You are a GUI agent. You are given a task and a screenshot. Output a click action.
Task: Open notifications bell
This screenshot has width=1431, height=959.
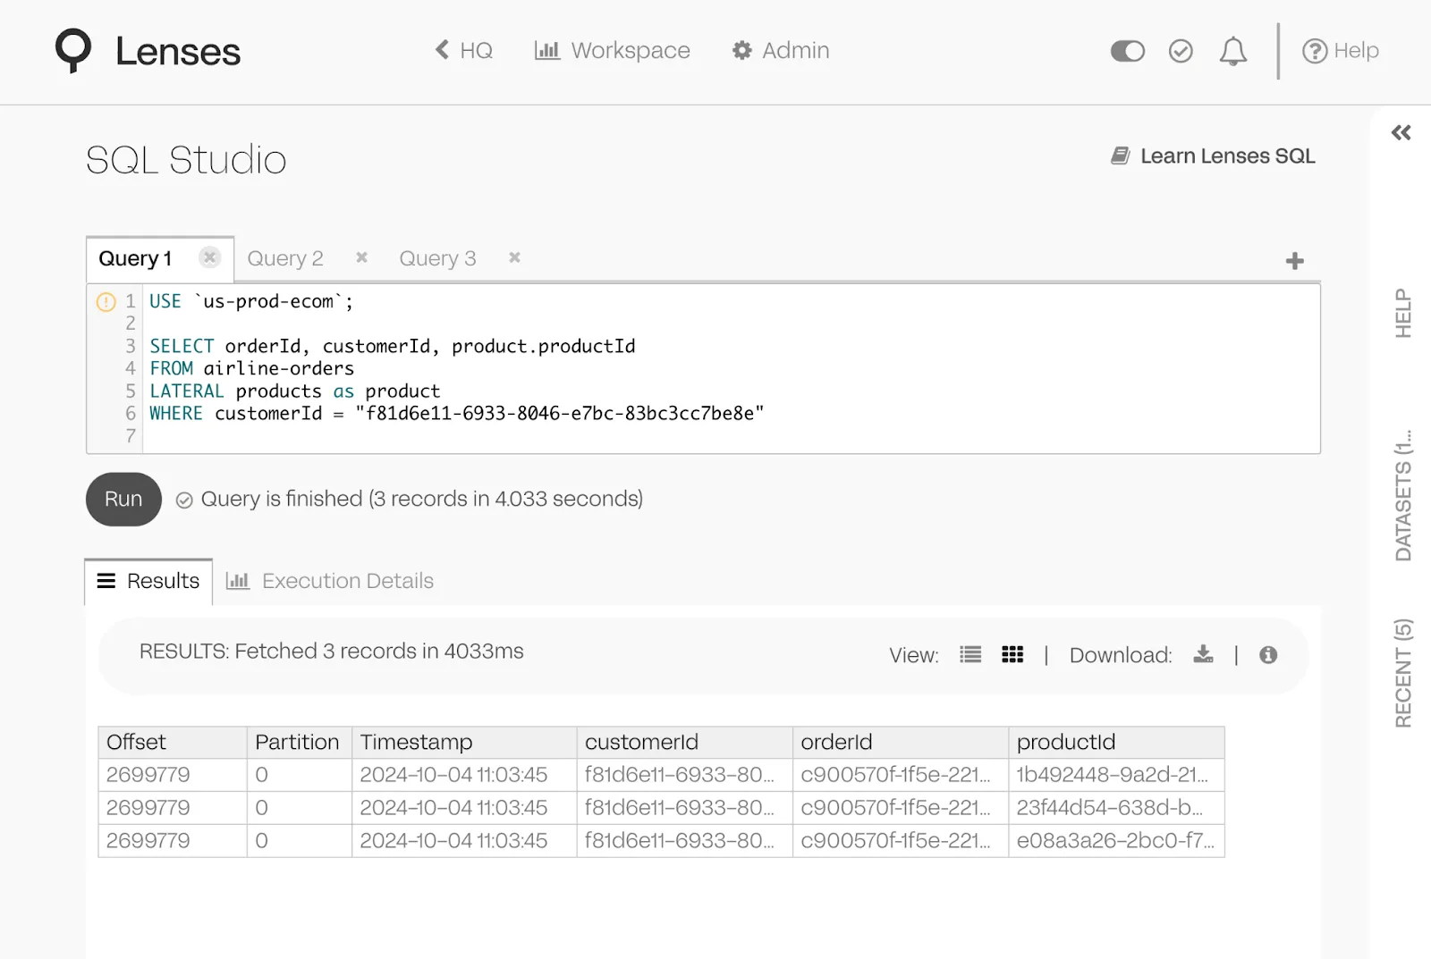tap(1233, 51)
